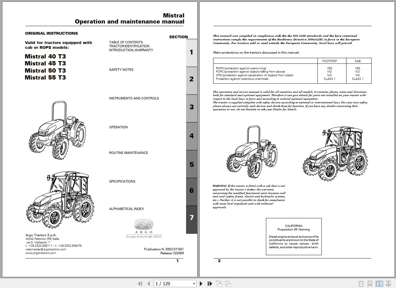Click the next view navigation icon
Screen dimensions: 396x288
point(228,283)
